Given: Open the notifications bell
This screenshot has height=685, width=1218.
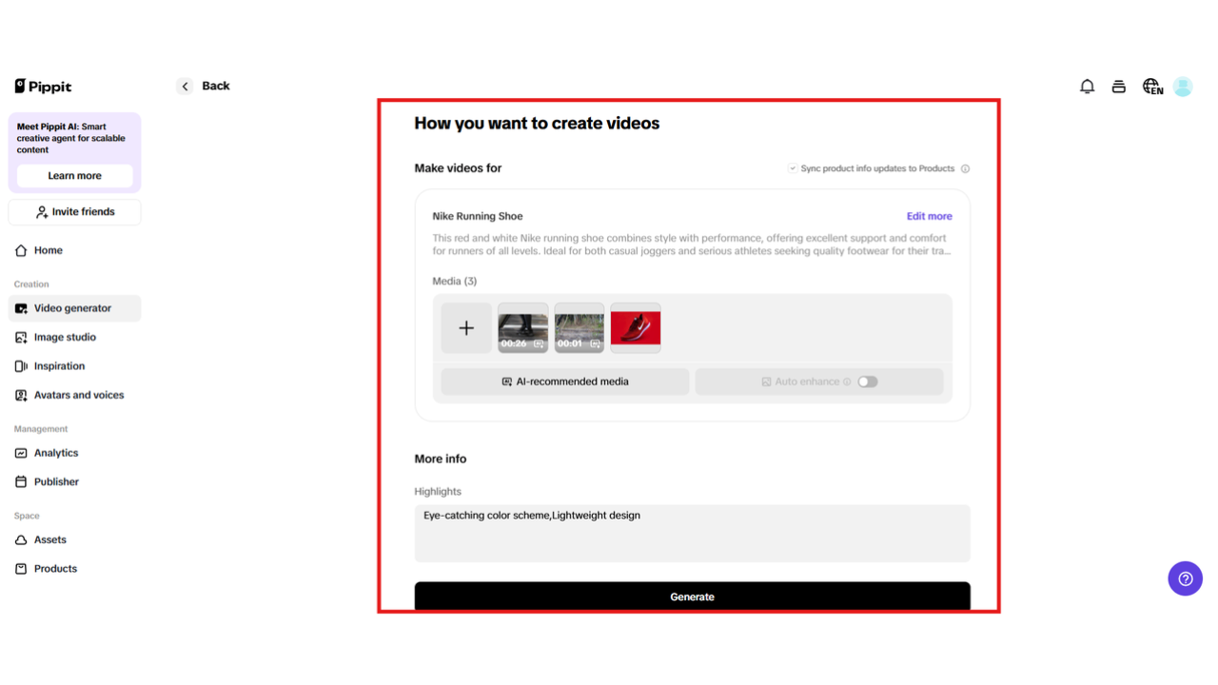Looking at the screenshot, I should tap(1087, 87).
